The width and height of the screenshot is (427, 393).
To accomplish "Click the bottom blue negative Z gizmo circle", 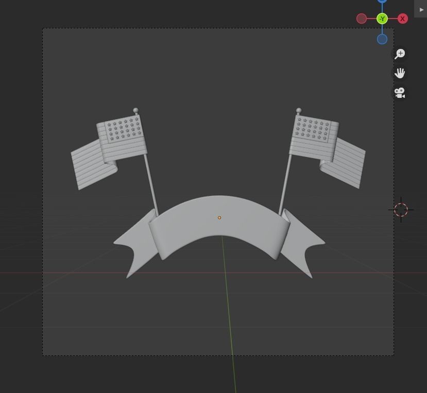I will 382,39.
